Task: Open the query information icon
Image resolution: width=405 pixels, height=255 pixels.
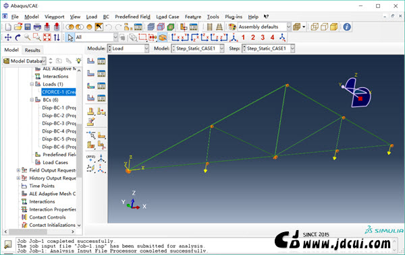Action: [347, 27]
